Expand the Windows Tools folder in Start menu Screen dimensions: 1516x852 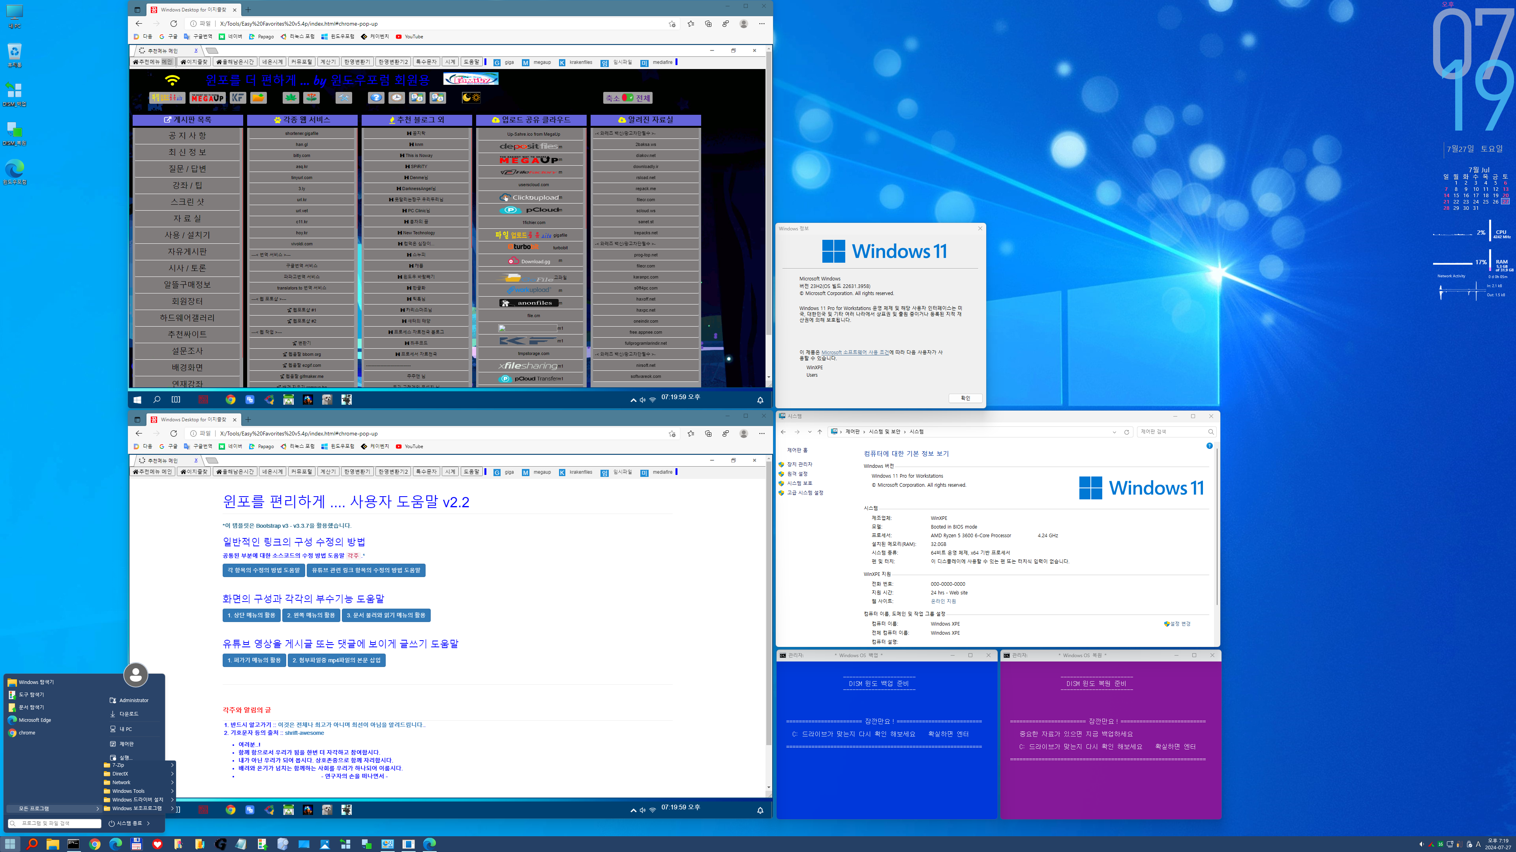tap(139, 791)
